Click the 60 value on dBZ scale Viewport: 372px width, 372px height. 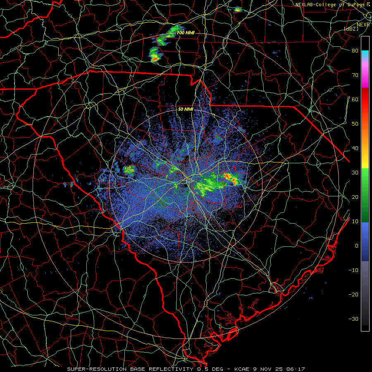[355, 99]
